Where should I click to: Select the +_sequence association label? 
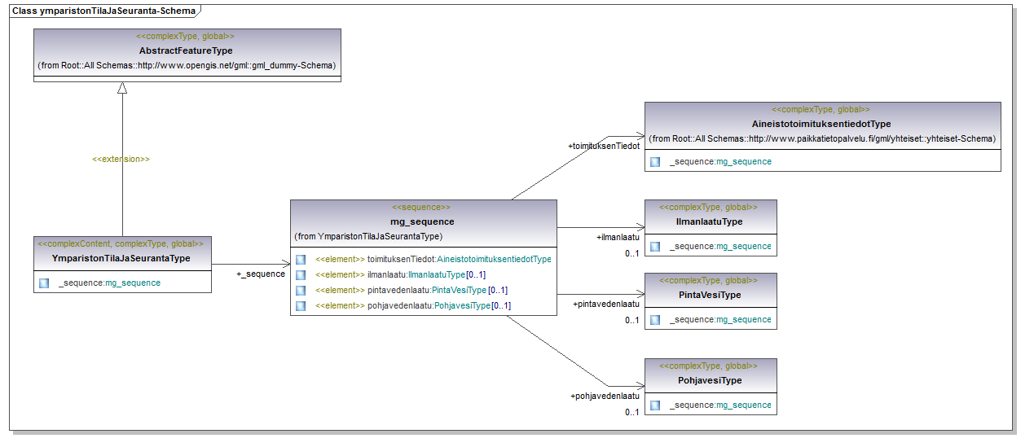tap(261, 274)
